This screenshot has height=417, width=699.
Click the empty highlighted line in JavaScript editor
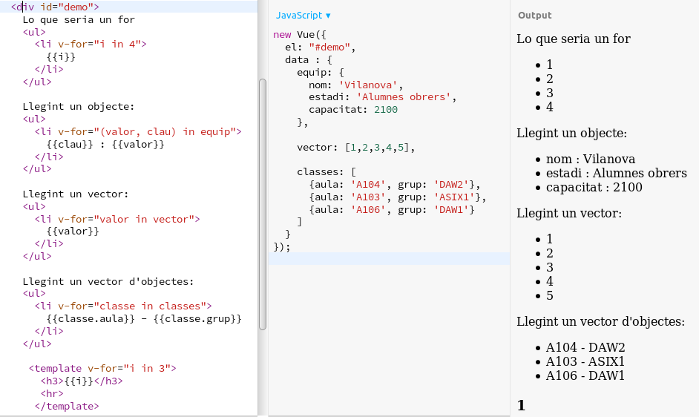(x=389, y=259)
